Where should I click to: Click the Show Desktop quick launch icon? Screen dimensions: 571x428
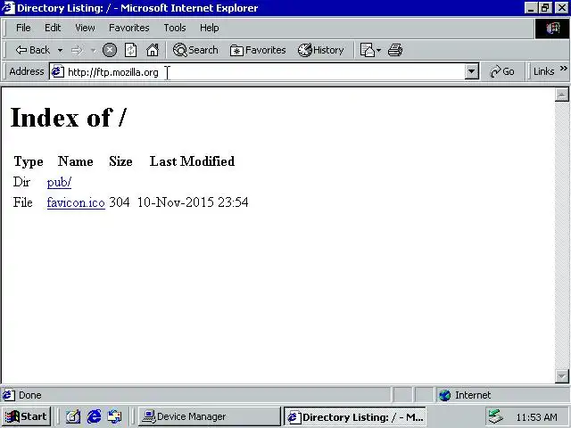pos(73,416)
